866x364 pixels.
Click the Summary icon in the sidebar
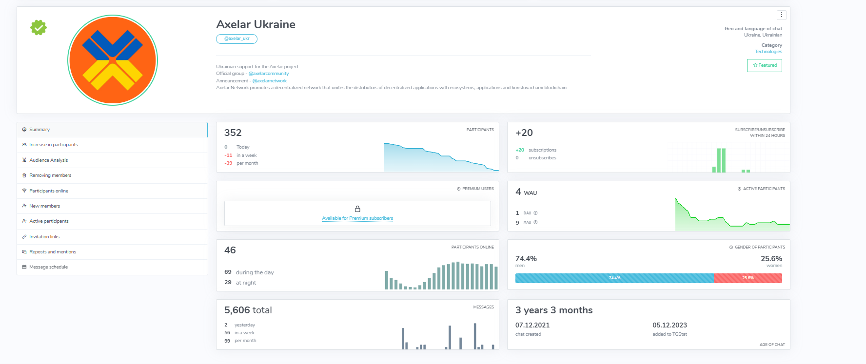click(x=24, y=130)
